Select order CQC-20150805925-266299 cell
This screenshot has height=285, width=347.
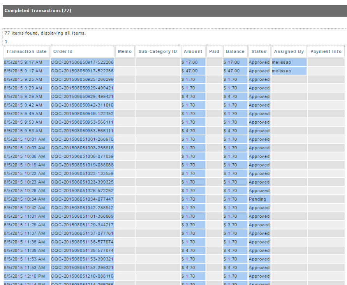click(82, 79)
